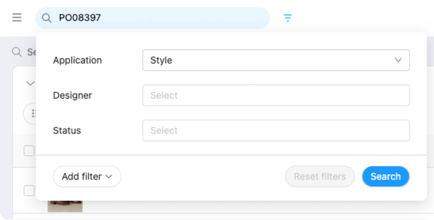Toggle the blue filter icon
This screenshot has width=434, height=220.
point(287,18)
